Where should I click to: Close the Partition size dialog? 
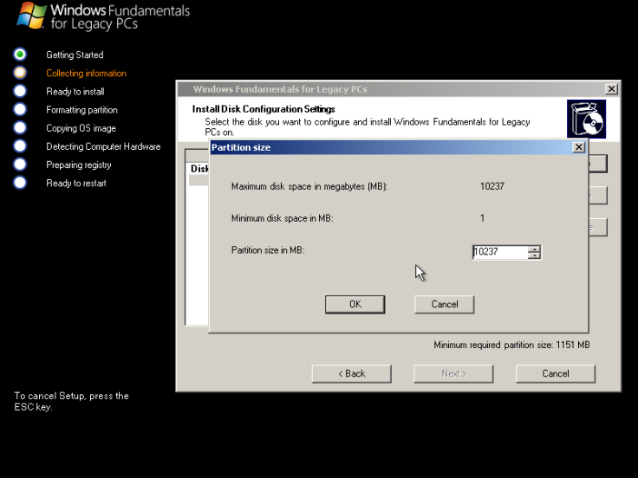(x=579, y=148)
